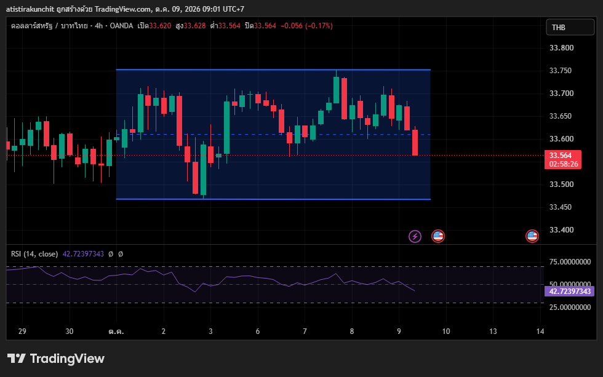Click the 33.500 price scale label

click(561, 184)
